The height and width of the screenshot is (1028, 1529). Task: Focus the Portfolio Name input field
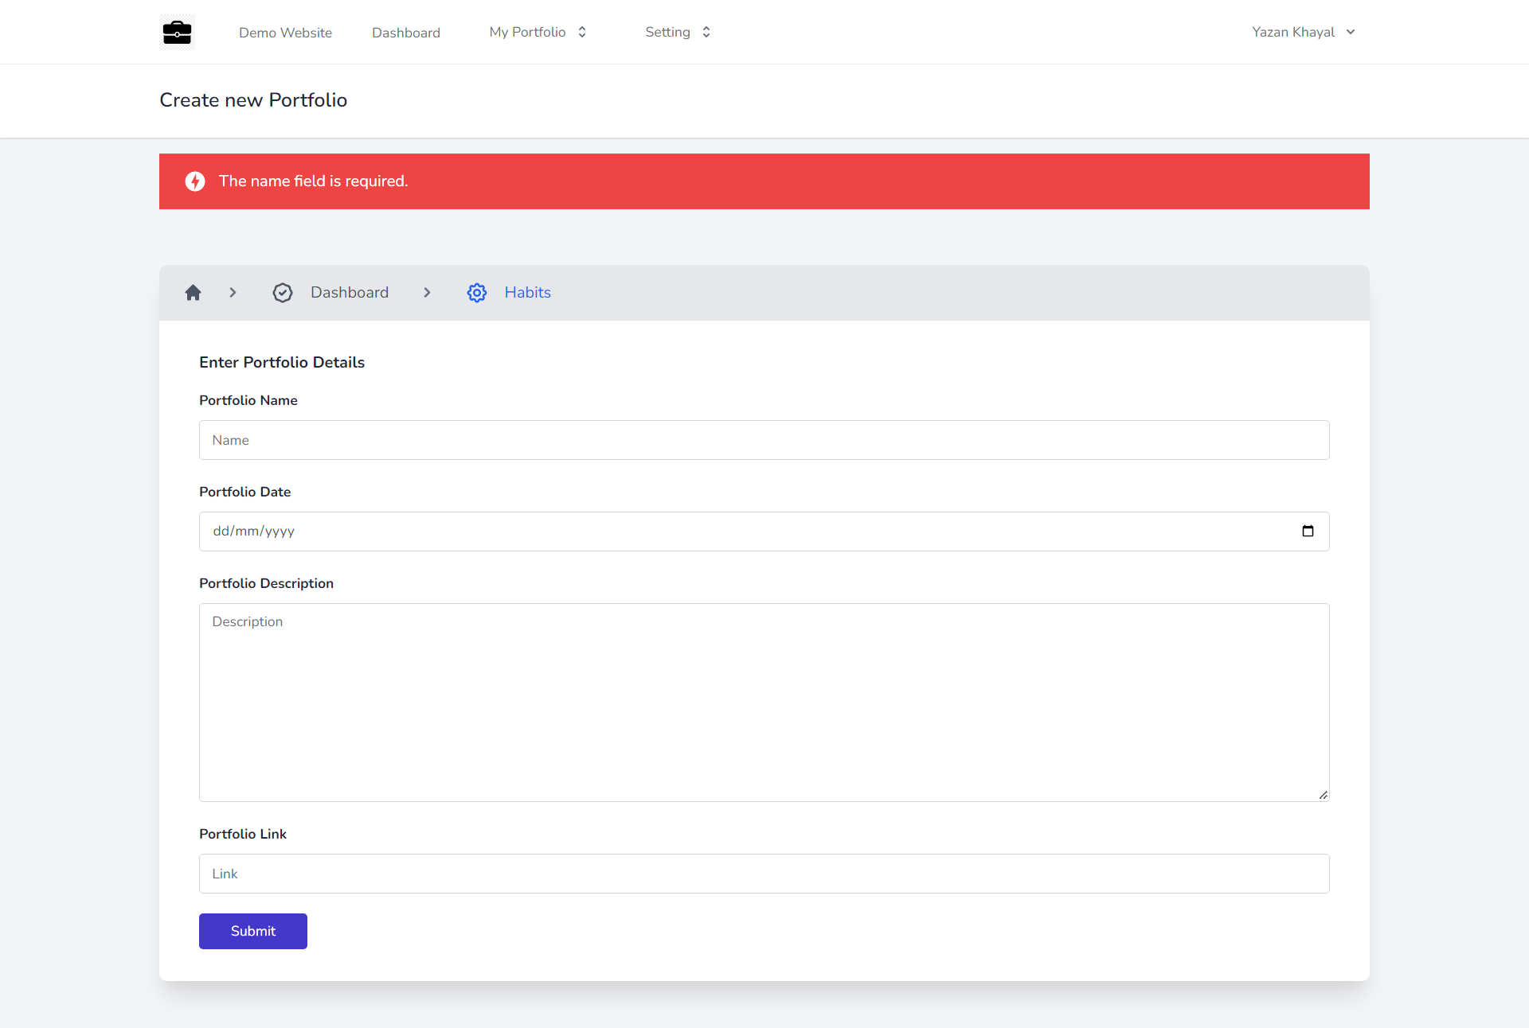[x=764, y=440]
